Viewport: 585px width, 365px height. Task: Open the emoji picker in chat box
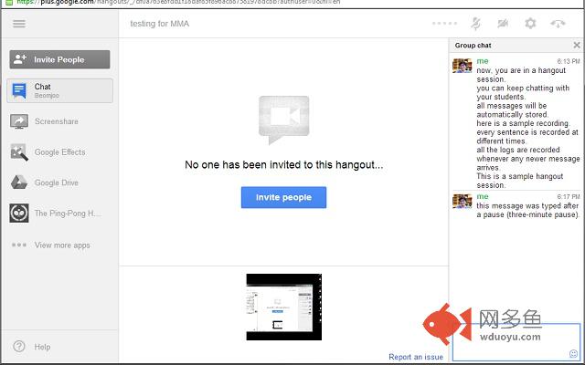pyautogui.click(x=574, y=353)
